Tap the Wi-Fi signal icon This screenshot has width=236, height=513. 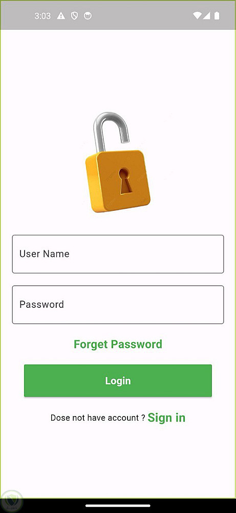tap(197, 16)
